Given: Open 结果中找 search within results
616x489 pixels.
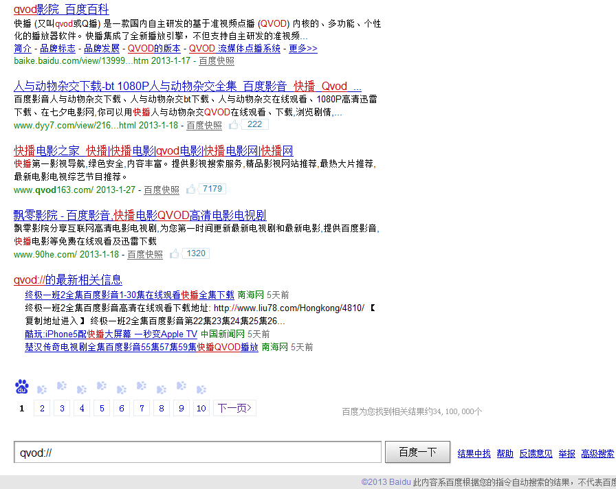Looking at the screenshot, I should pos(474,454).
